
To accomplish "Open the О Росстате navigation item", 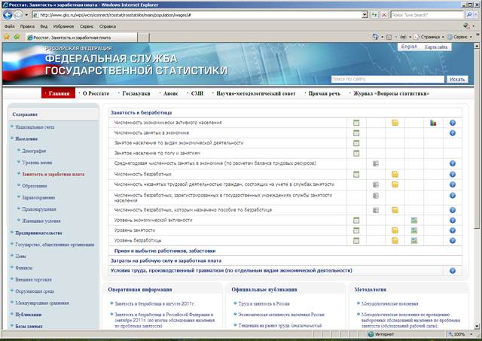I will click(x=96, y=93).
